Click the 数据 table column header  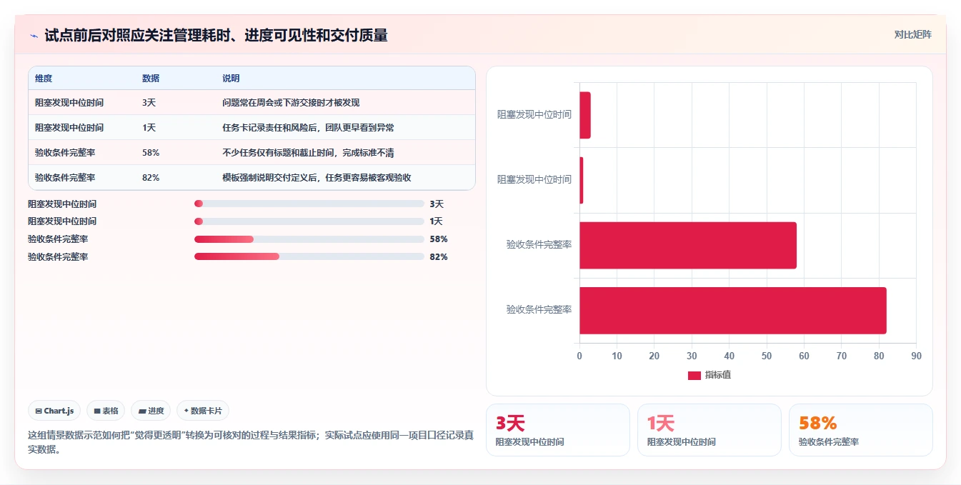[151, 79]
